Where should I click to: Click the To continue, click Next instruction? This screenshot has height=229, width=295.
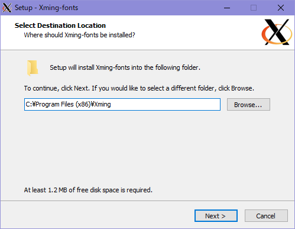click(x=139, y=88)
